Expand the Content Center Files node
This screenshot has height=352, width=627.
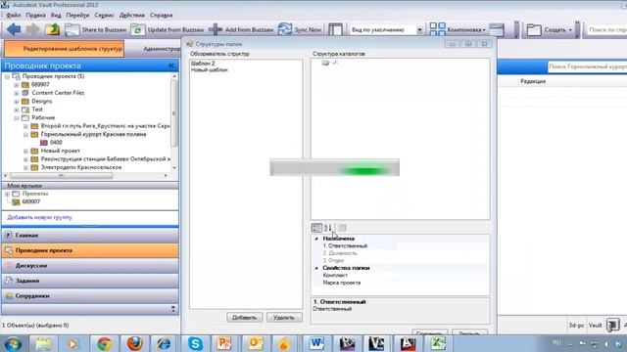(17, 93)
